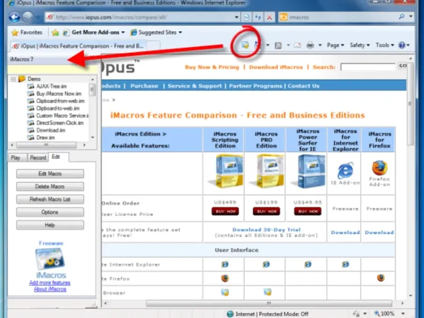The height and width of the screenshot is (318, 424).
Task: Click the Edit Macro button
Action: pos(50,174)
